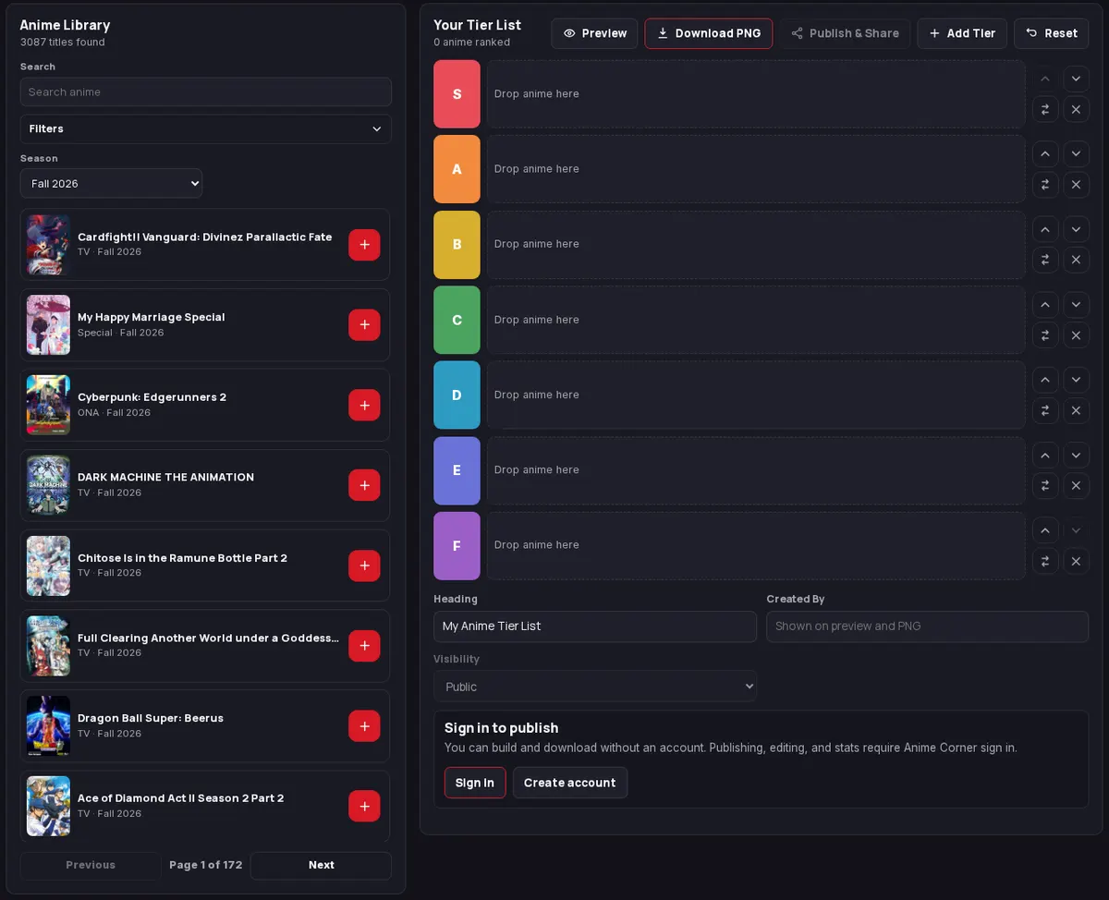Click the Search anime input field
Viewport: 1109px width, 900px height.
205,91
